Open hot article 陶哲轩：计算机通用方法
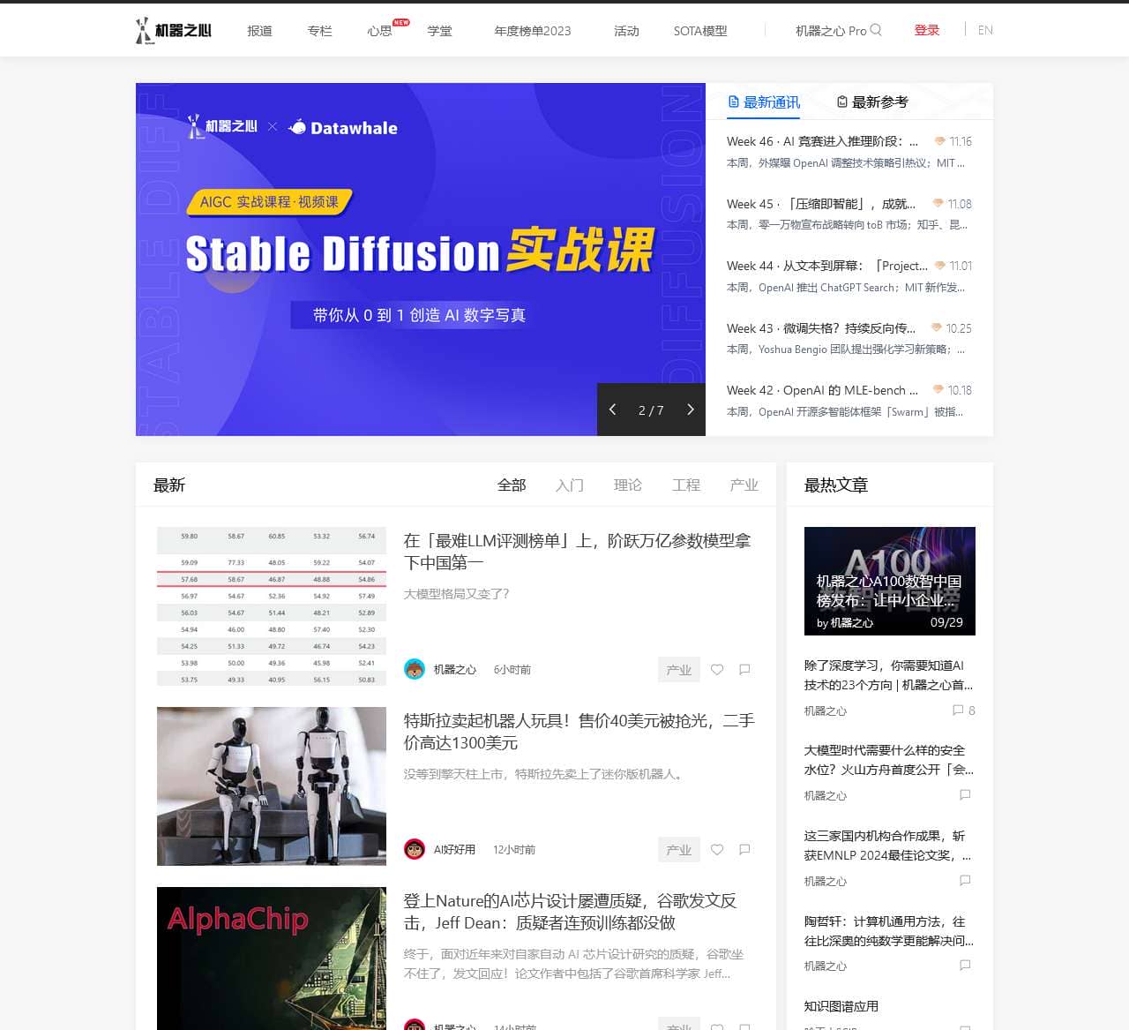This screenshot has height=1030, width=1129. (889, 931)
